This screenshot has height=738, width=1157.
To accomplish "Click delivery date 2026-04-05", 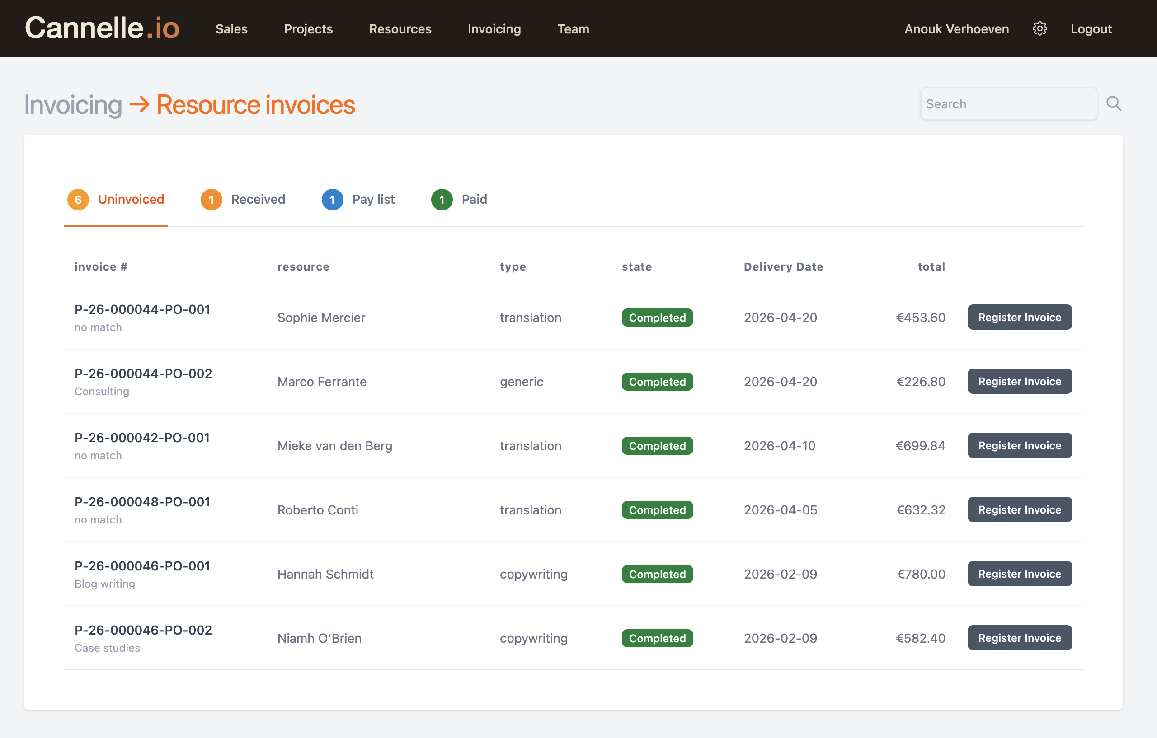I will pos(781,510).
